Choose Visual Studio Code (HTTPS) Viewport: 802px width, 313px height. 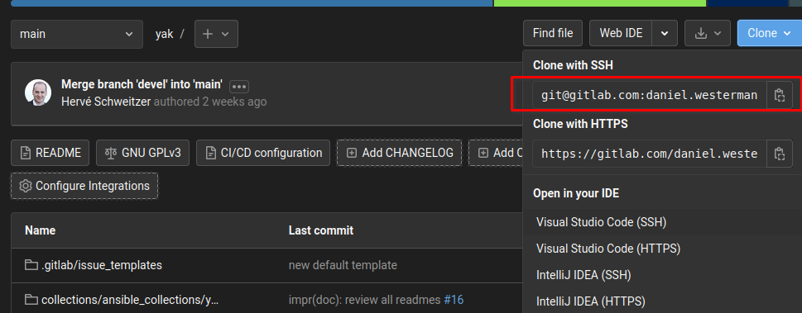coord(608,249)
